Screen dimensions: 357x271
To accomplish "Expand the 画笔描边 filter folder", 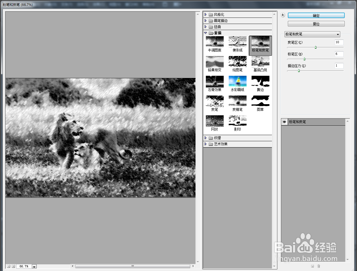I will point(206,21).
